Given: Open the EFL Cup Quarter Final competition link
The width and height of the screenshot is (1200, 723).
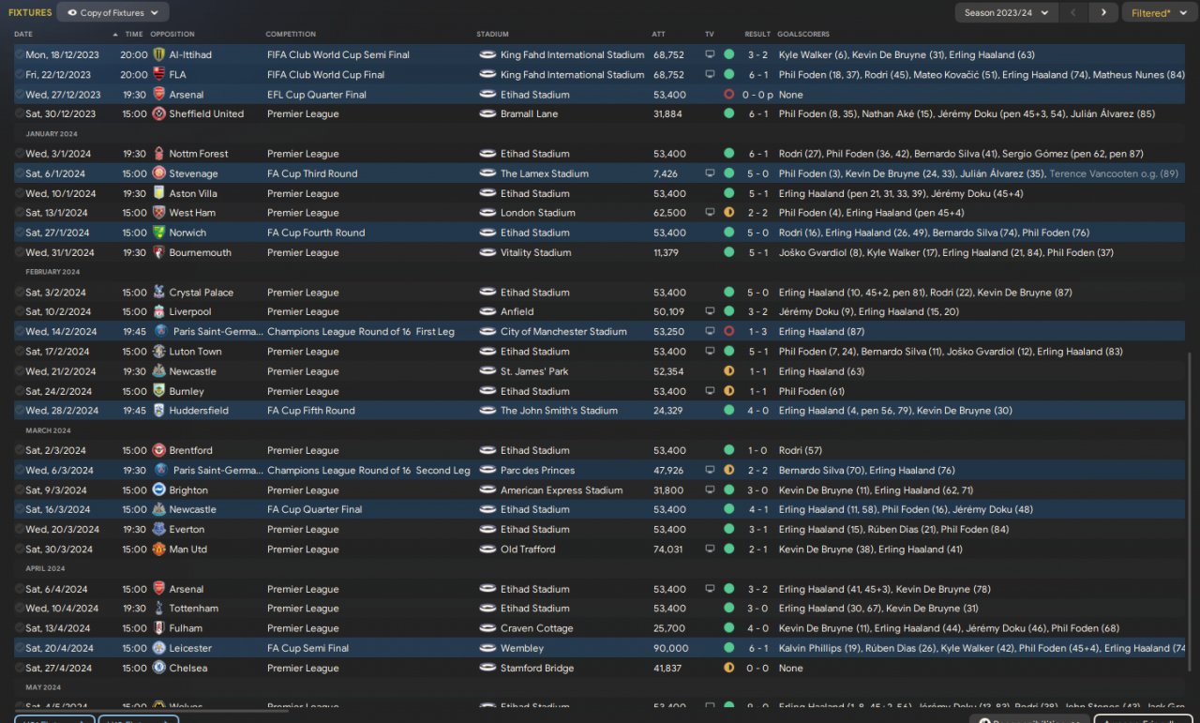Looking at the screenshot, I should click(317, 95).
